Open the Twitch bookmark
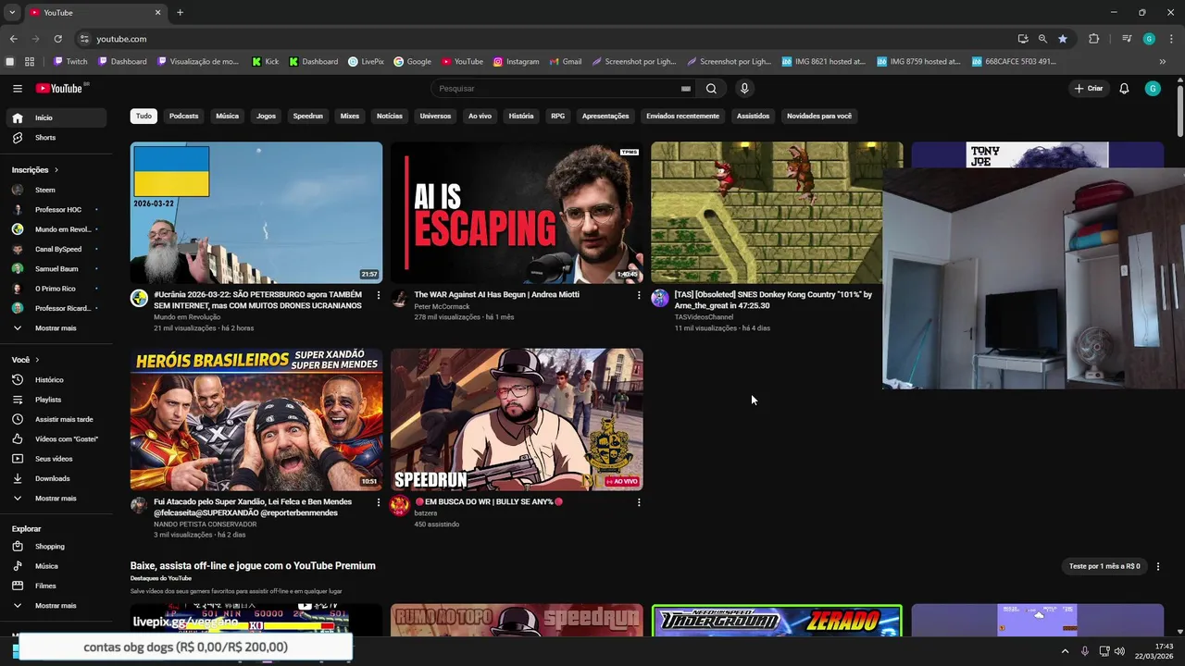 pyautogui.click(x=70, y=62)
